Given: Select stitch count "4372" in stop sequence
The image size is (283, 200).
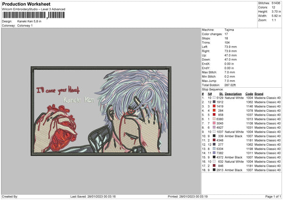Looking at the screenshot, I should pyautogui.click(x=220, y=158).
